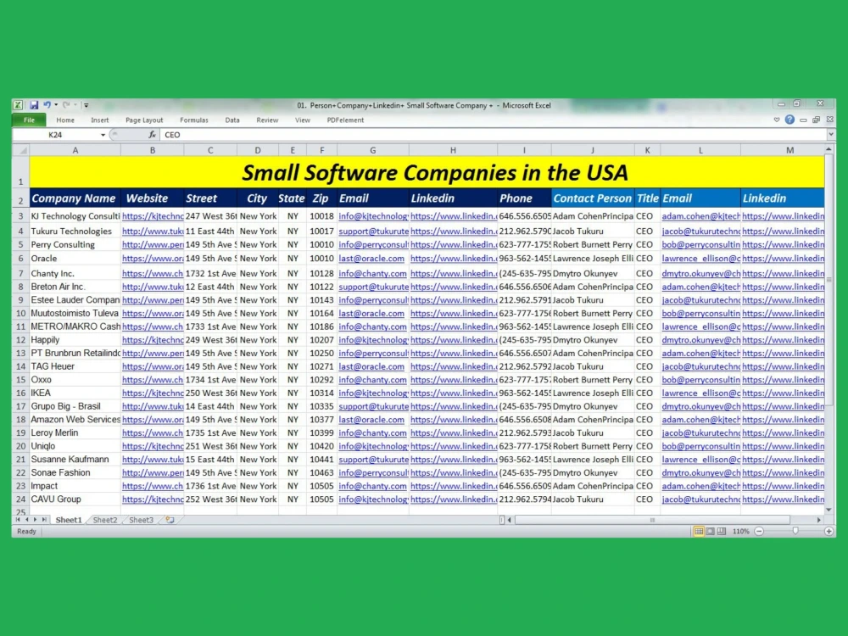The image size is (848, 636).
Task: Click the Excel application icon in title bar
Action: pyautogui.click(x=18, y=105)
